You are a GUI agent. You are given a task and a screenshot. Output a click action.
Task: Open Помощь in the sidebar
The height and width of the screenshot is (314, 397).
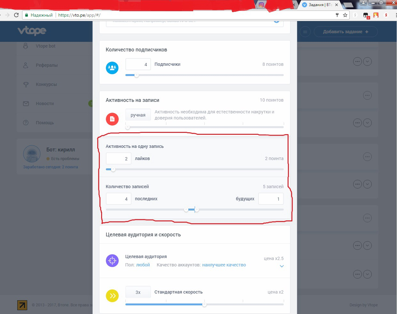point(45,123)
